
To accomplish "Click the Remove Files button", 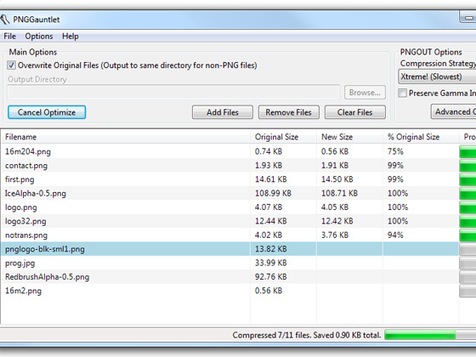I will [x=289, y=112].
